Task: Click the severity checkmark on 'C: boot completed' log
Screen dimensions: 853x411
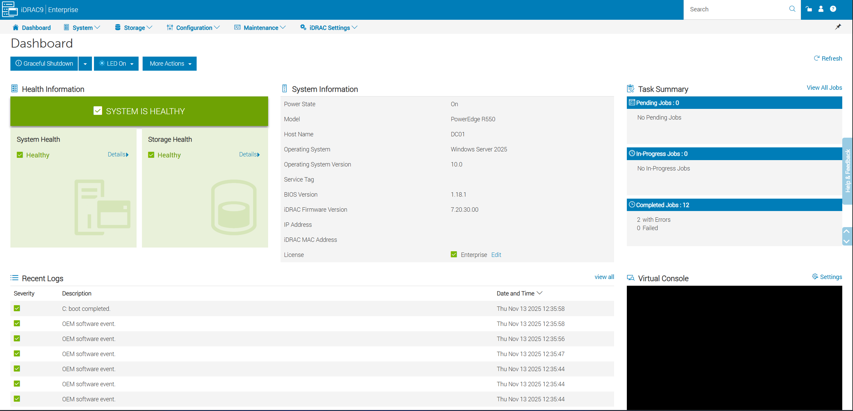Action: click(x=17, y=308)
